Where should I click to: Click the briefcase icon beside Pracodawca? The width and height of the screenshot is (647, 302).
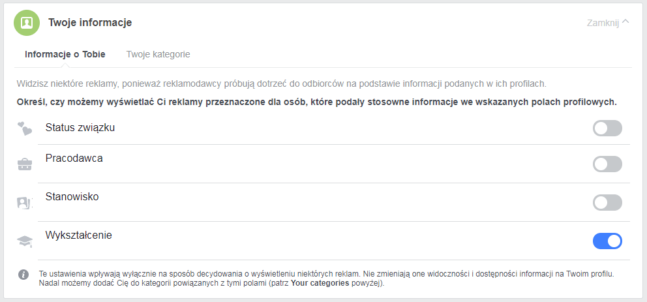click(x=25, y=165)
